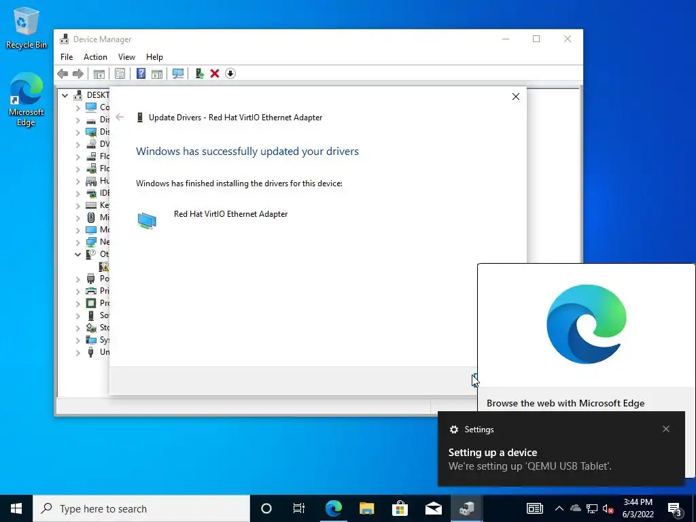
Task: Click 'Red Hat VirtIO Ethernet Adapter' device name
Action: pos(231,214)
